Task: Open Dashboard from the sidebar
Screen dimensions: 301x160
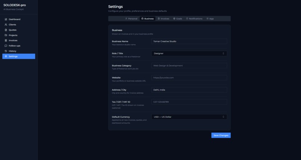Action: click(x=19, y=19)
